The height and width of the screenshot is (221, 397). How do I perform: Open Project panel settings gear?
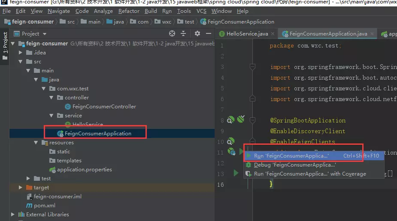pyautogui.click(x=197, y=33)
